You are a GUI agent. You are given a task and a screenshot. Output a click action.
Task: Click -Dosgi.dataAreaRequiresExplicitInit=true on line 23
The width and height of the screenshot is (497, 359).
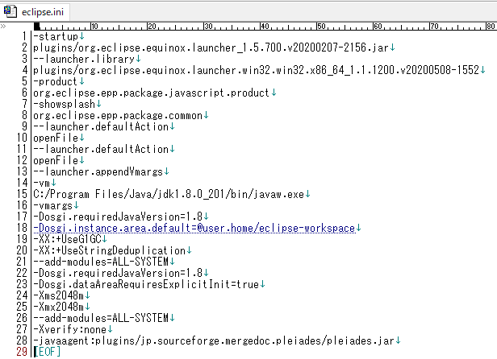[x=146, y=284]
